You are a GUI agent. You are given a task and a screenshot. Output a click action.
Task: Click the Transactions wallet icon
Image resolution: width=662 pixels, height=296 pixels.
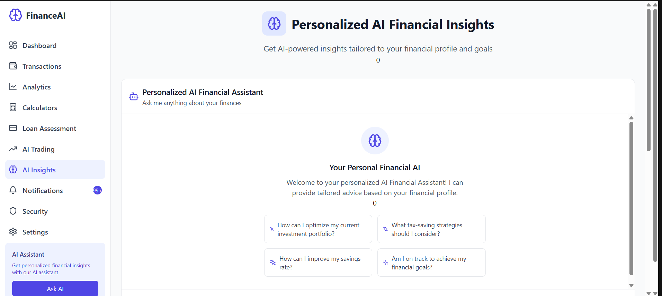(x=13, y=66)
